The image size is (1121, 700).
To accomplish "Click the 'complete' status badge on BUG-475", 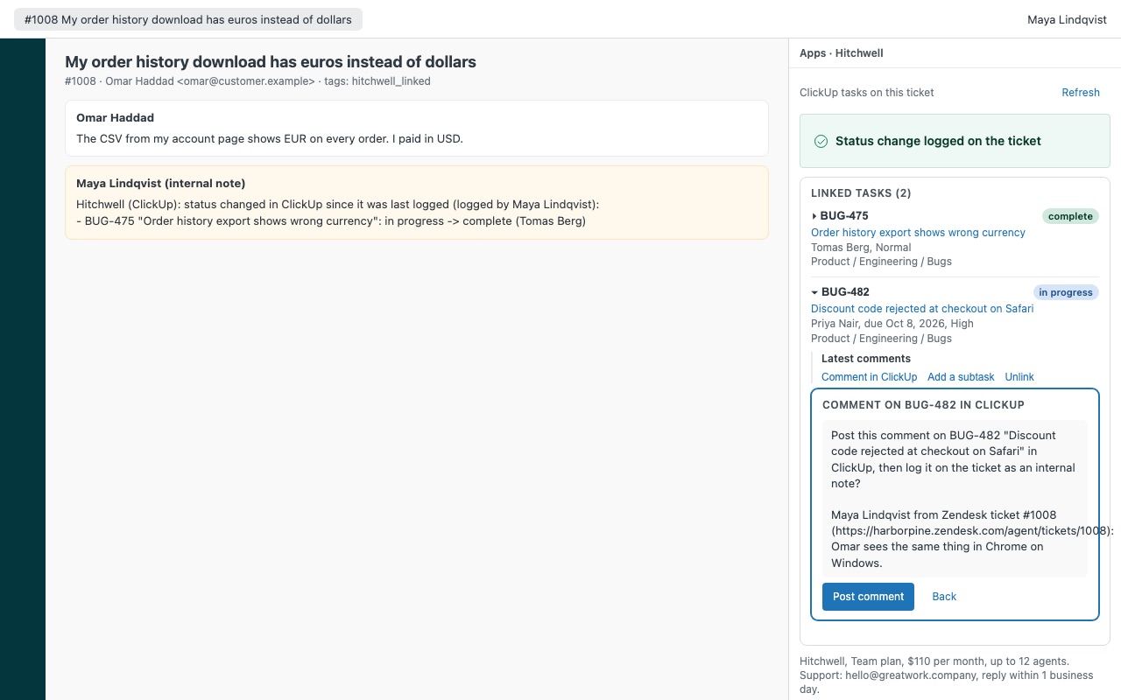I will pyautogui.click(x=1070, y=216).
